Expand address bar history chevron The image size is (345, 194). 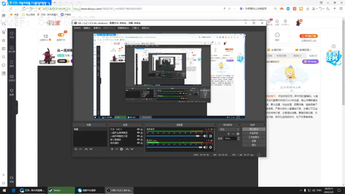click(234, 9)
